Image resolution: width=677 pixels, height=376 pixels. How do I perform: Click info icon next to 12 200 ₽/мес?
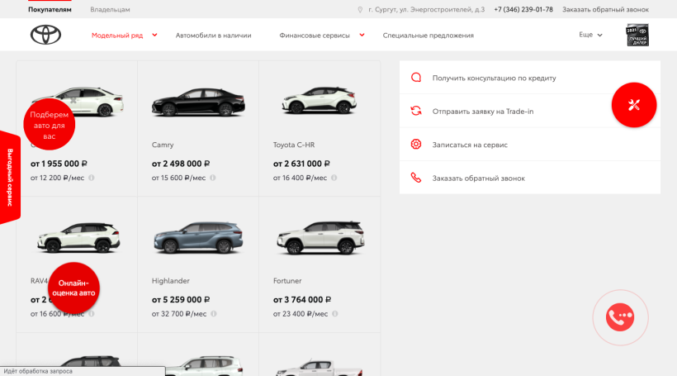(92, 178)
